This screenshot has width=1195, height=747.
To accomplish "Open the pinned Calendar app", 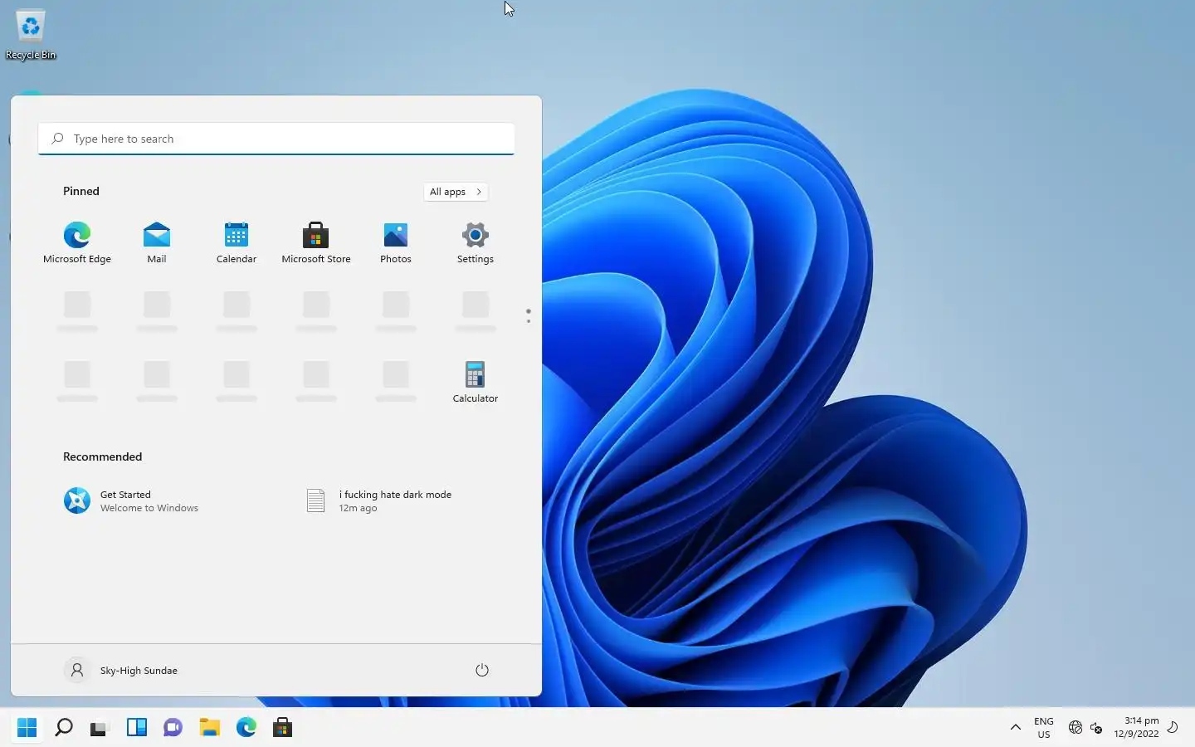I will 237,242.
